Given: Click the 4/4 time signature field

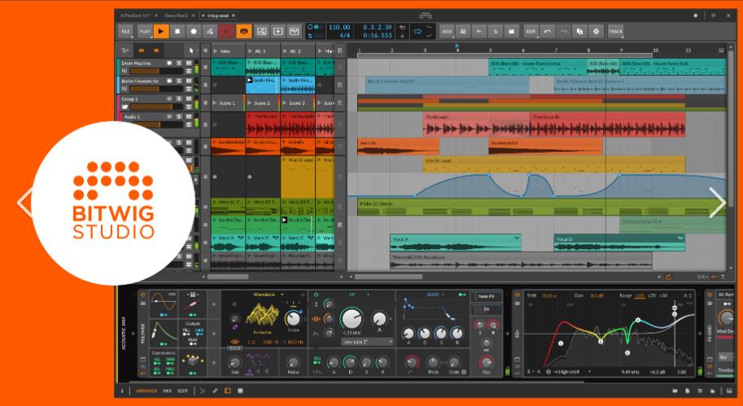Looking at the screenshot, I should coord(344,36).
